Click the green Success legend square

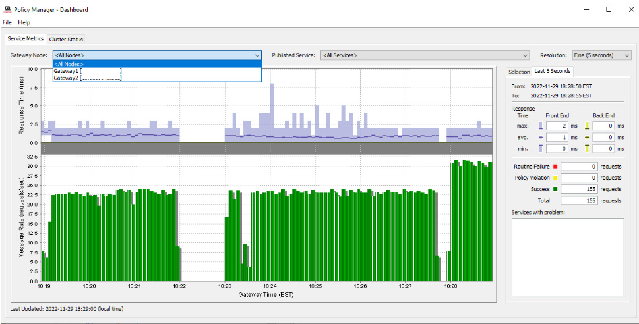pos(555,189)
